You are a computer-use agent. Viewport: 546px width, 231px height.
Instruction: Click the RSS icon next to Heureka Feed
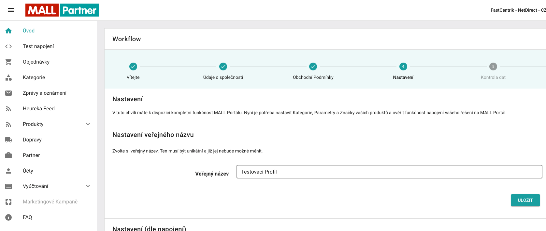pos(8,109)
